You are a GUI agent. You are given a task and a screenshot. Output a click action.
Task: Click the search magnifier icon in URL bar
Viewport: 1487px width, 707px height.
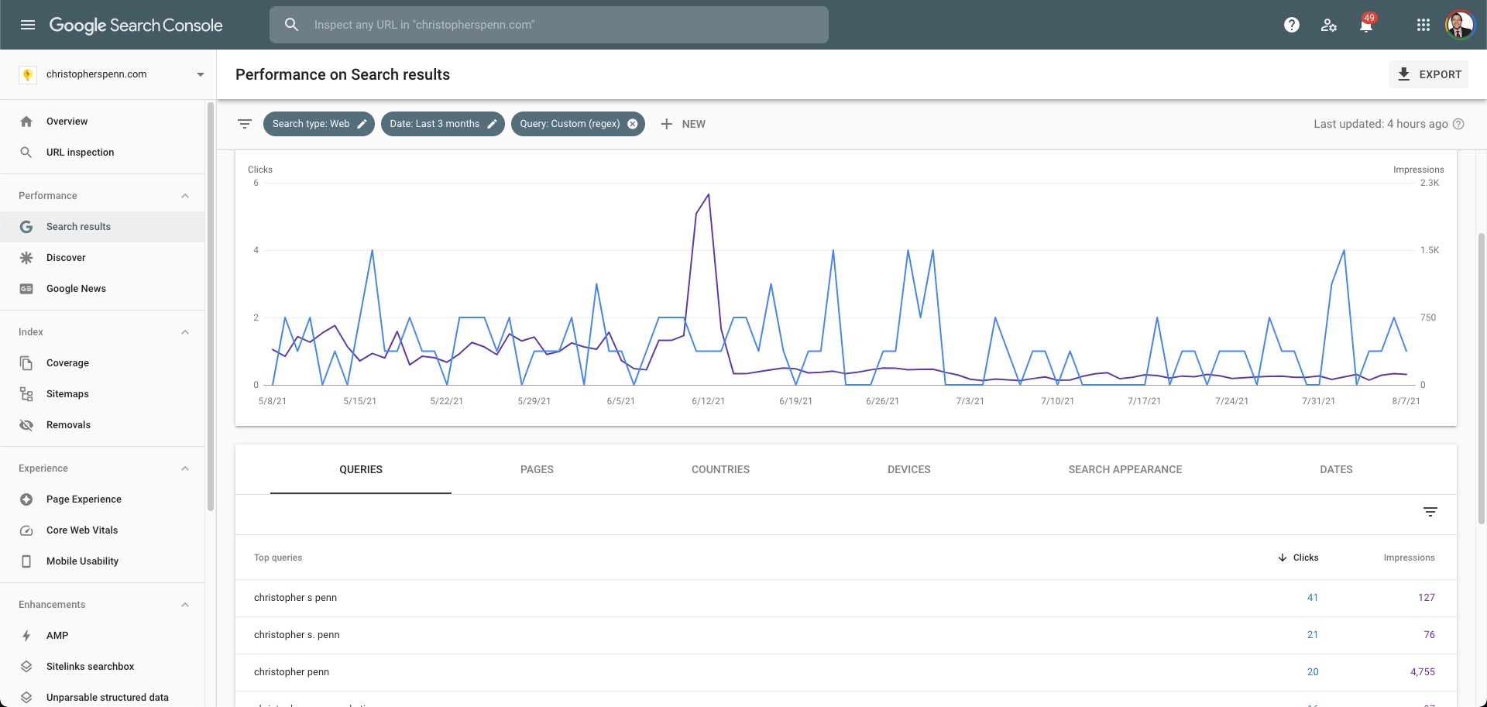coord(291,25)
